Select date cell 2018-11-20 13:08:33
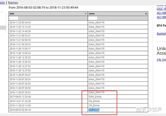Viewport: 166px width, 116px height. coord(48,53)
